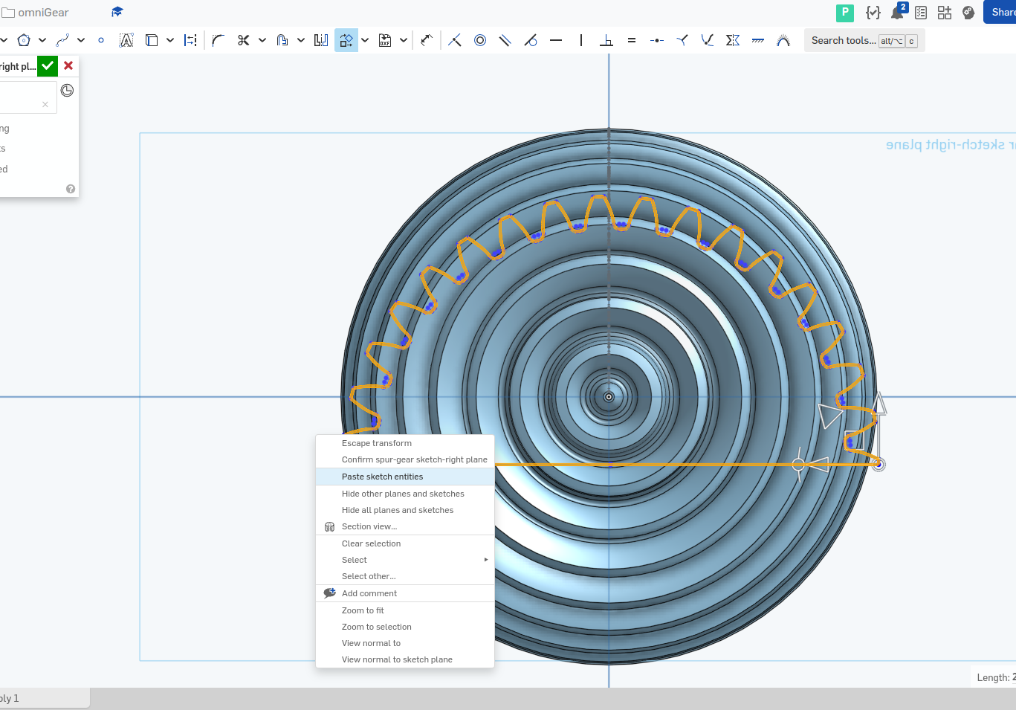Open the DXF import dropdown arrow

click(404, 40)
